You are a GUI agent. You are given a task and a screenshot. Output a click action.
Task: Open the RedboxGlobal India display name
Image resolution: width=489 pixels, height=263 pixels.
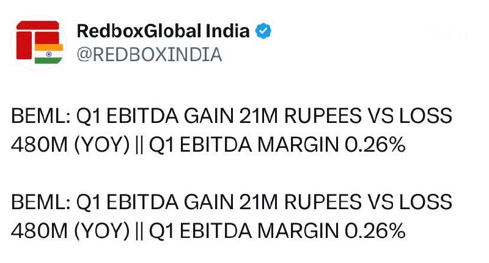(x=163, y=31)
